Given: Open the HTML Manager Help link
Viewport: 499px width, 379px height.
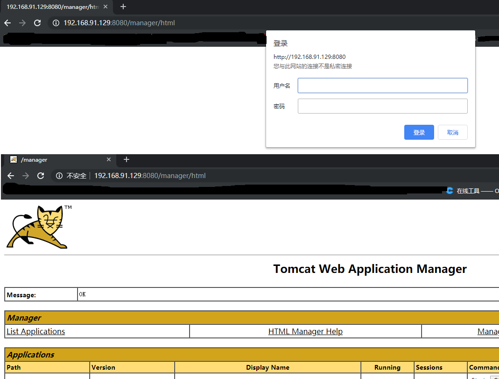Looking at the screenshot, I should [305, 331].
